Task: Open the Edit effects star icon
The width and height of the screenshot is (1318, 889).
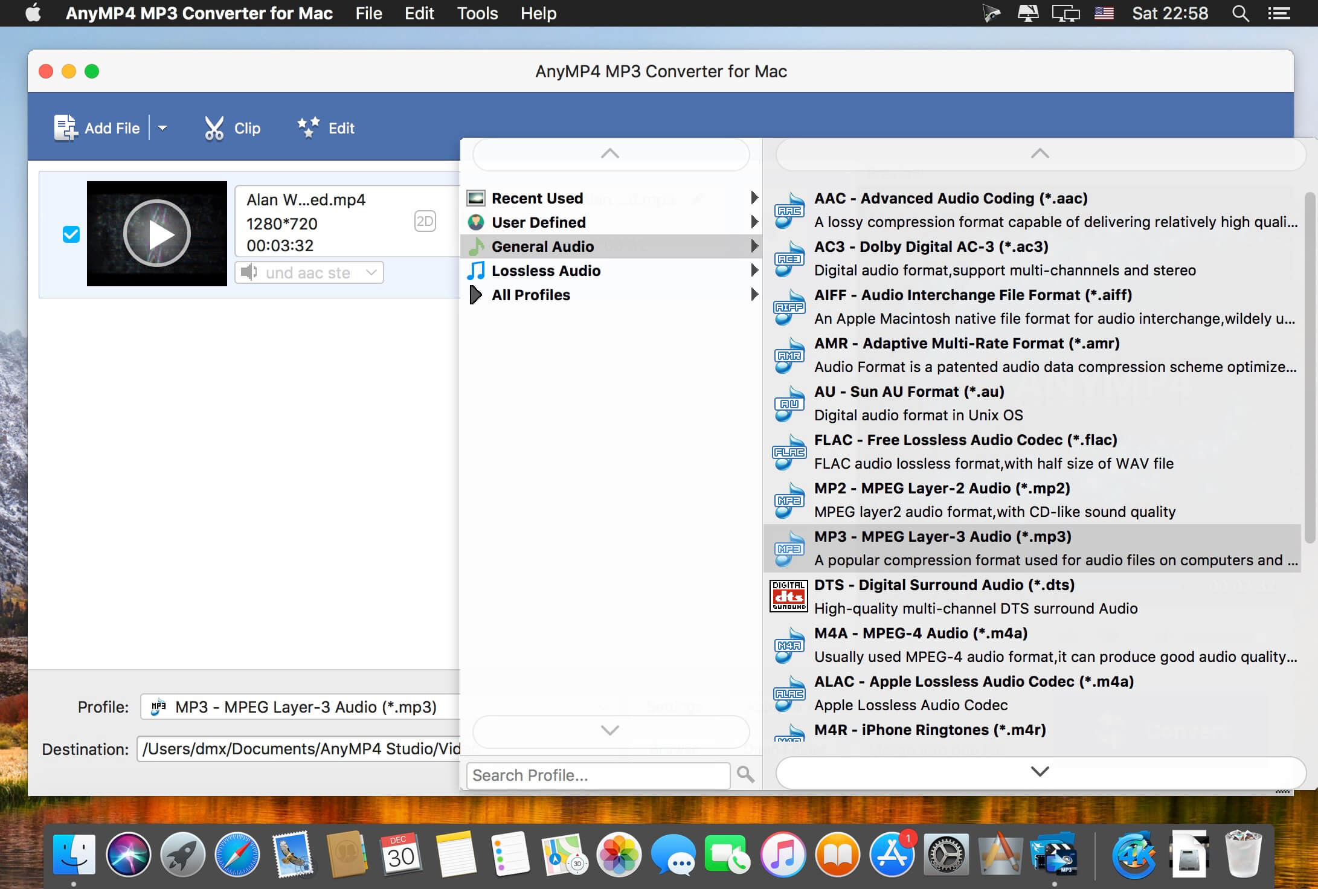Action: click(309, 127)
